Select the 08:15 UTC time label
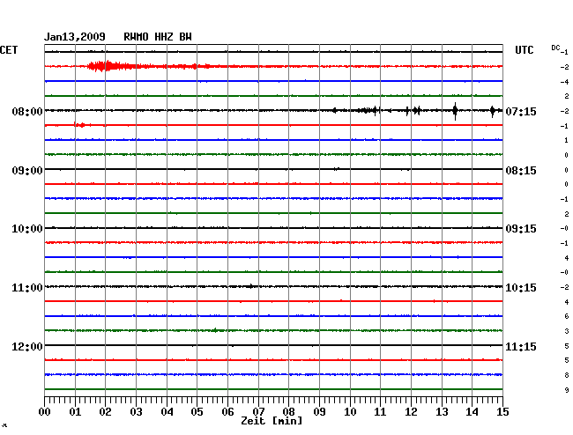The width and height of the screenshot is (573, 435). (x=521, y=171)
